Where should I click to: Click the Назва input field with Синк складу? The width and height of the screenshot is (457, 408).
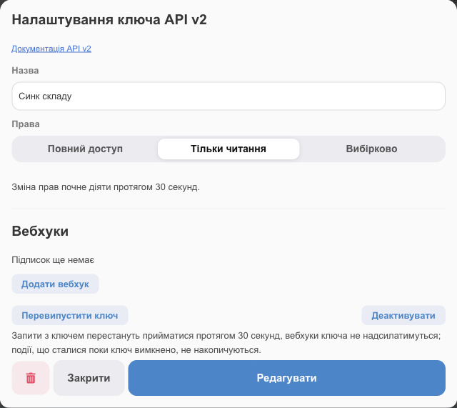click(228, 96)
